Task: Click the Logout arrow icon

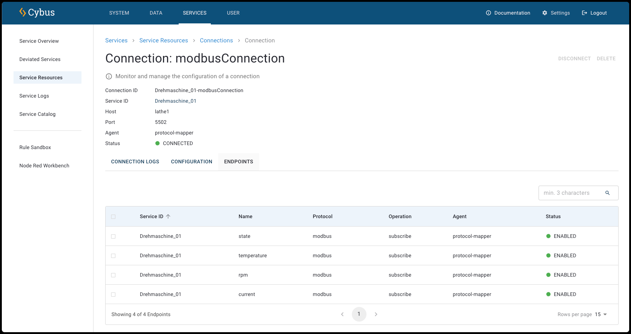Action: (x=584, y=13)
